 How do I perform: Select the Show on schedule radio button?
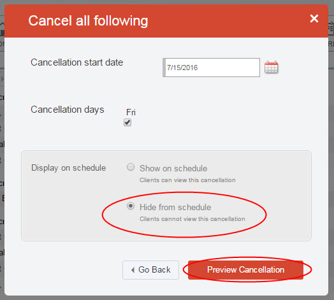coord(131,167)
